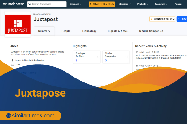Click the magnifier search icon
The image size is (187, 124).
[30, 4]
